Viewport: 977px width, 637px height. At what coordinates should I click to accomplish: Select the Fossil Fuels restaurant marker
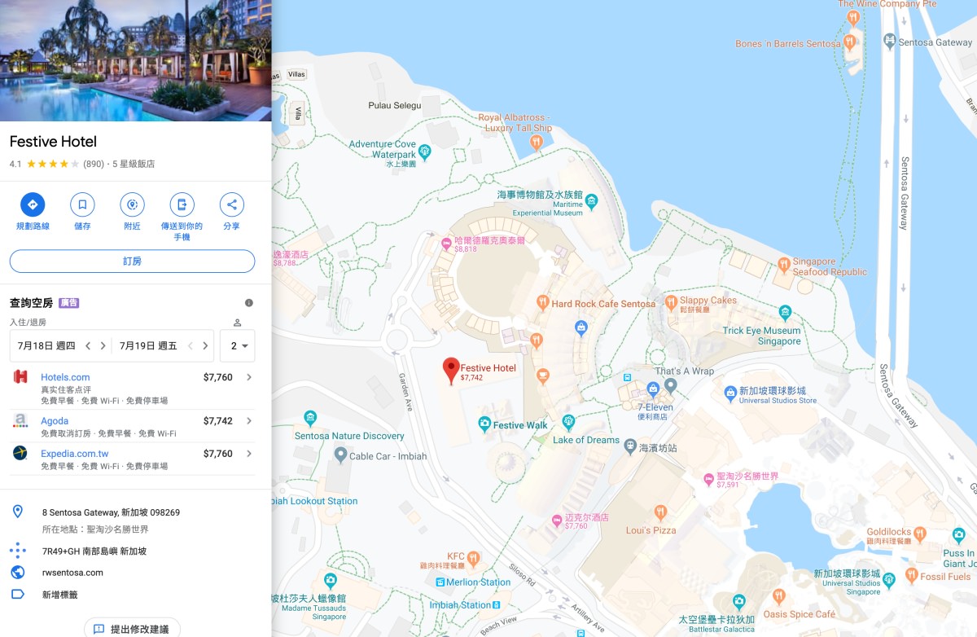(x=912, y=577)
